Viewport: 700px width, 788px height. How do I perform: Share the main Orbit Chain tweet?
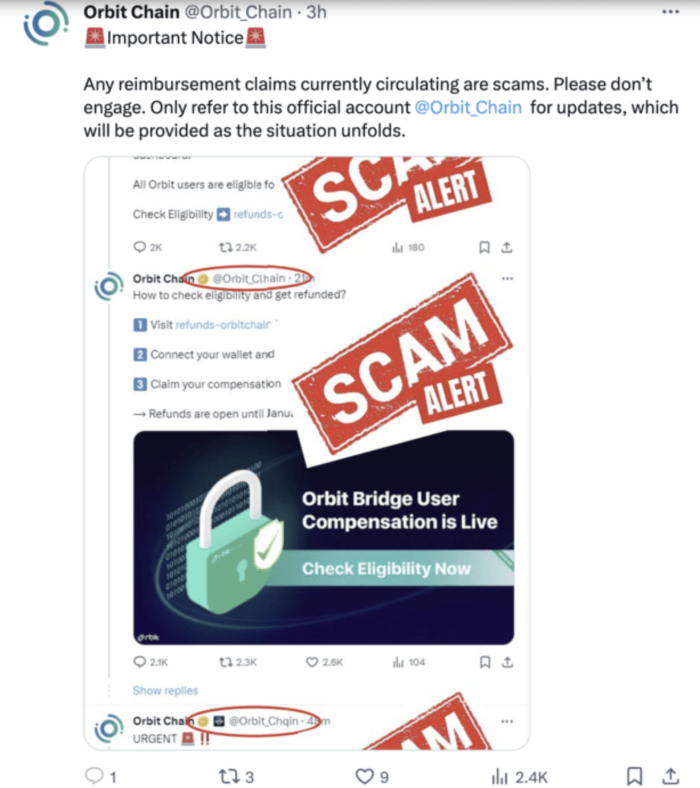coord(671,776)
